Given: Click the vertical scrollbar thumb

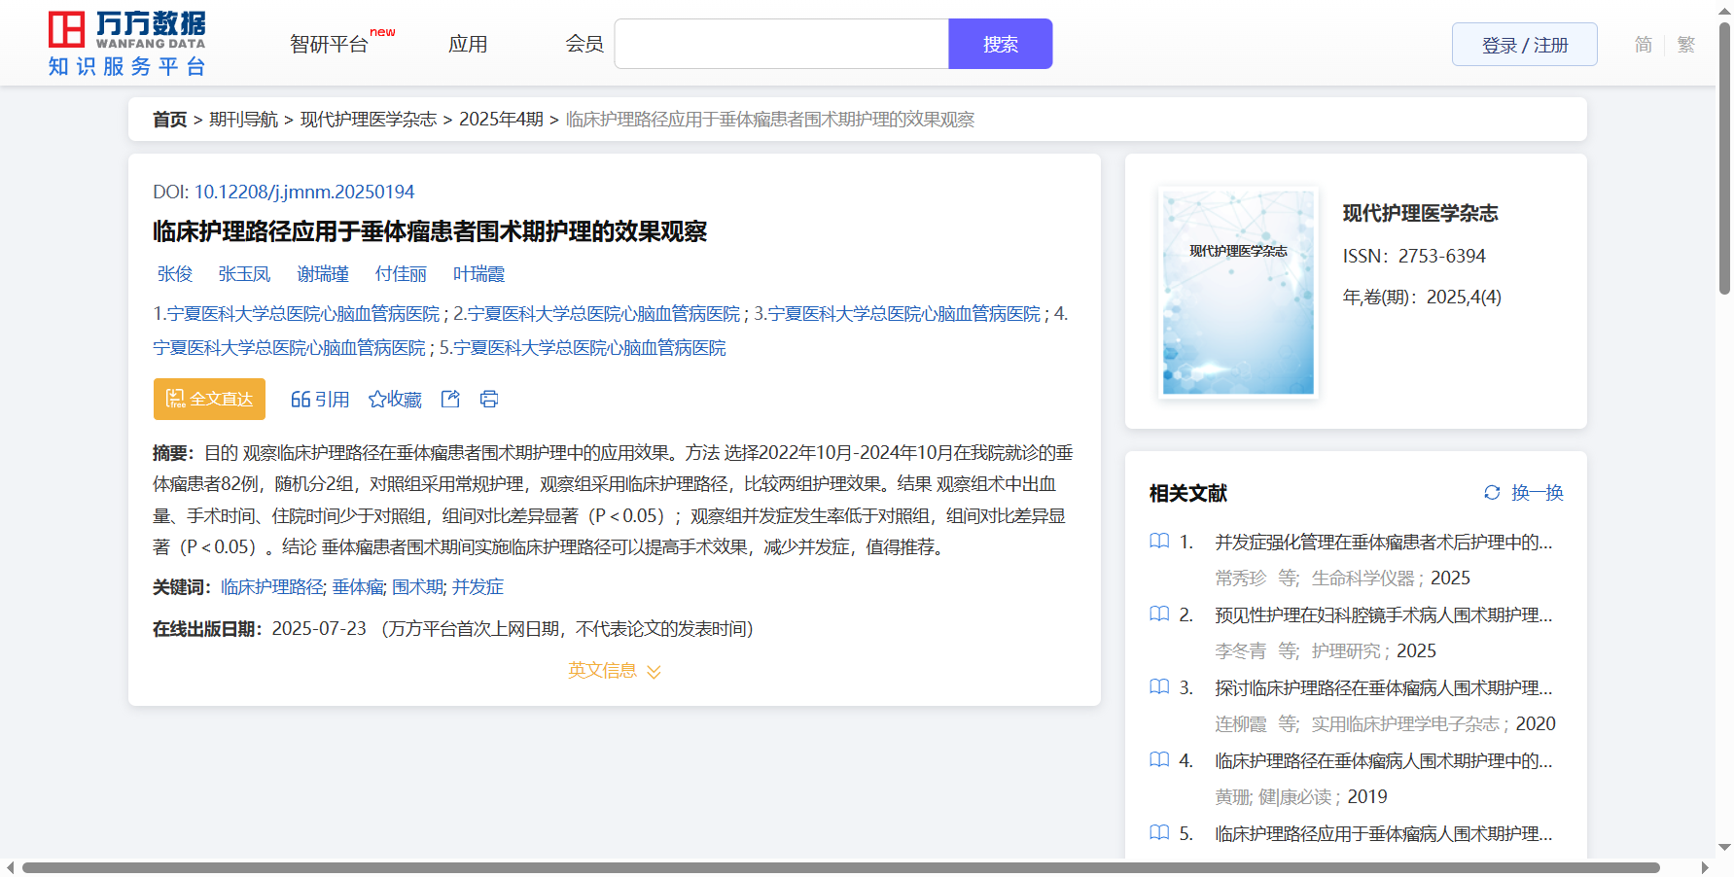Looking at the screenshot, I should [x=1724, y=158].
